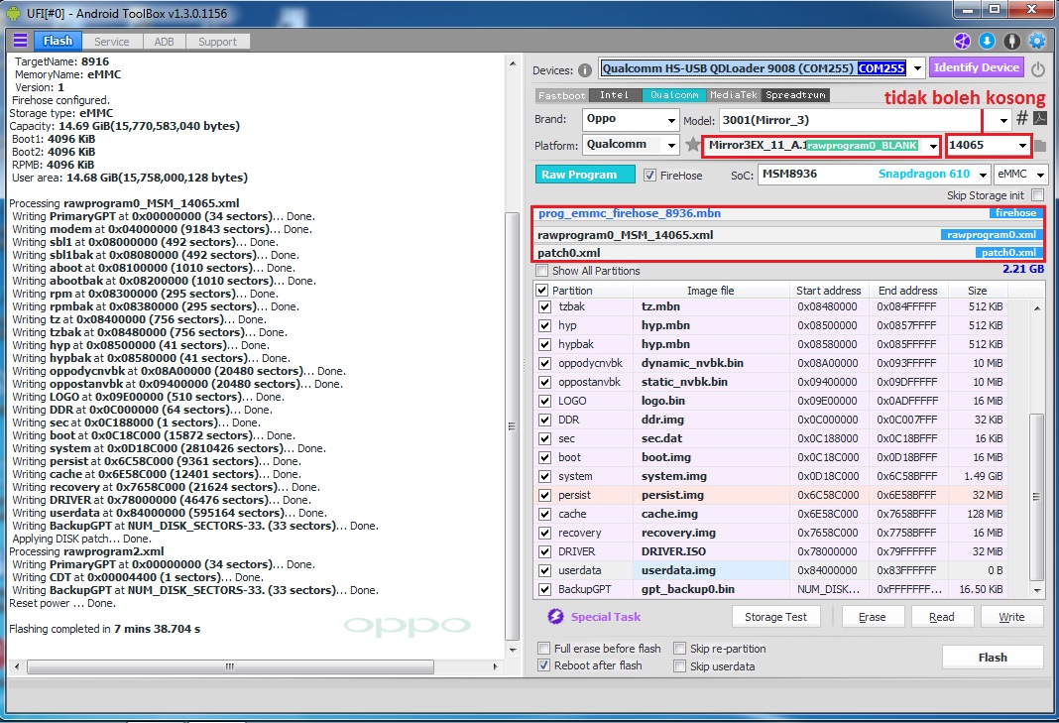
Task: Toggle the FireHose checkbox
Action: 649,175
